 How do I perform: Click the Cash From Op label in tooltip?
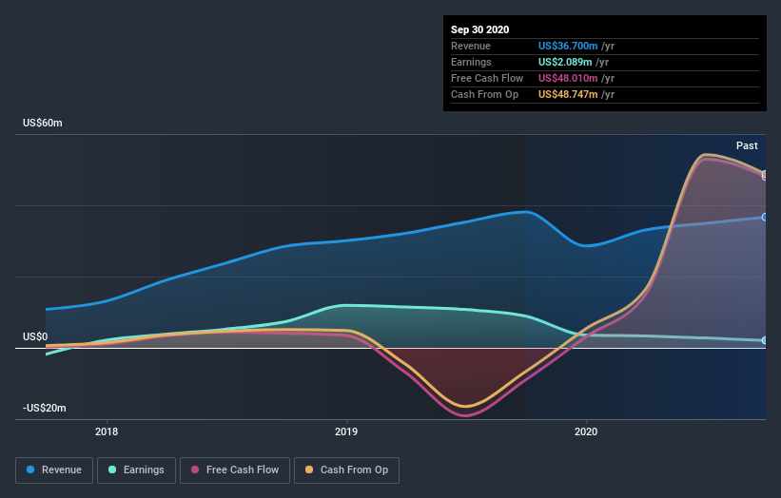[484, 94]
